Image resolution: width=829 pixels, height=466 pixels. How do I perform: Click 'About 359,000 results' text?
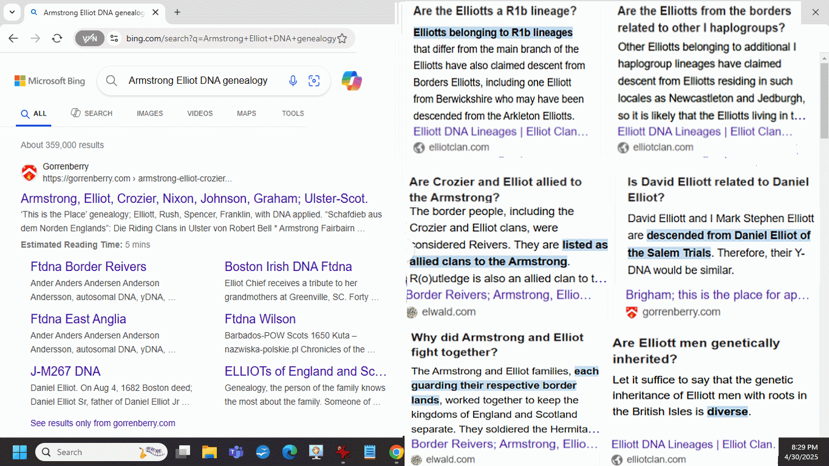(62, 145)
